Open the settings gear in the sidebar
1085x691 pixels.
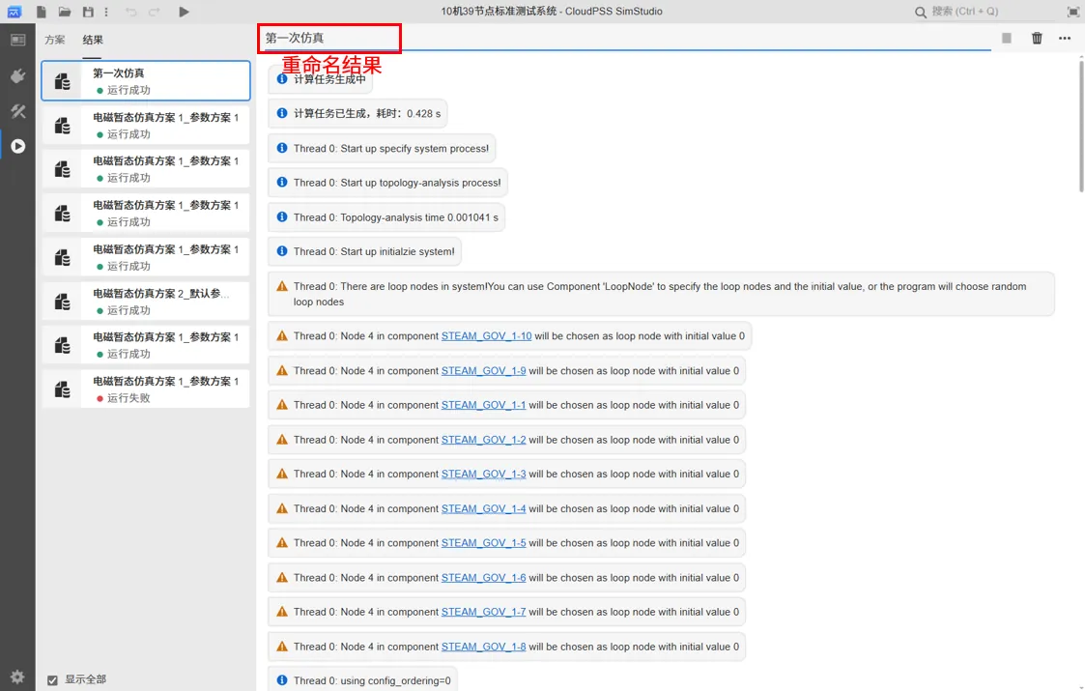point(17,677)
